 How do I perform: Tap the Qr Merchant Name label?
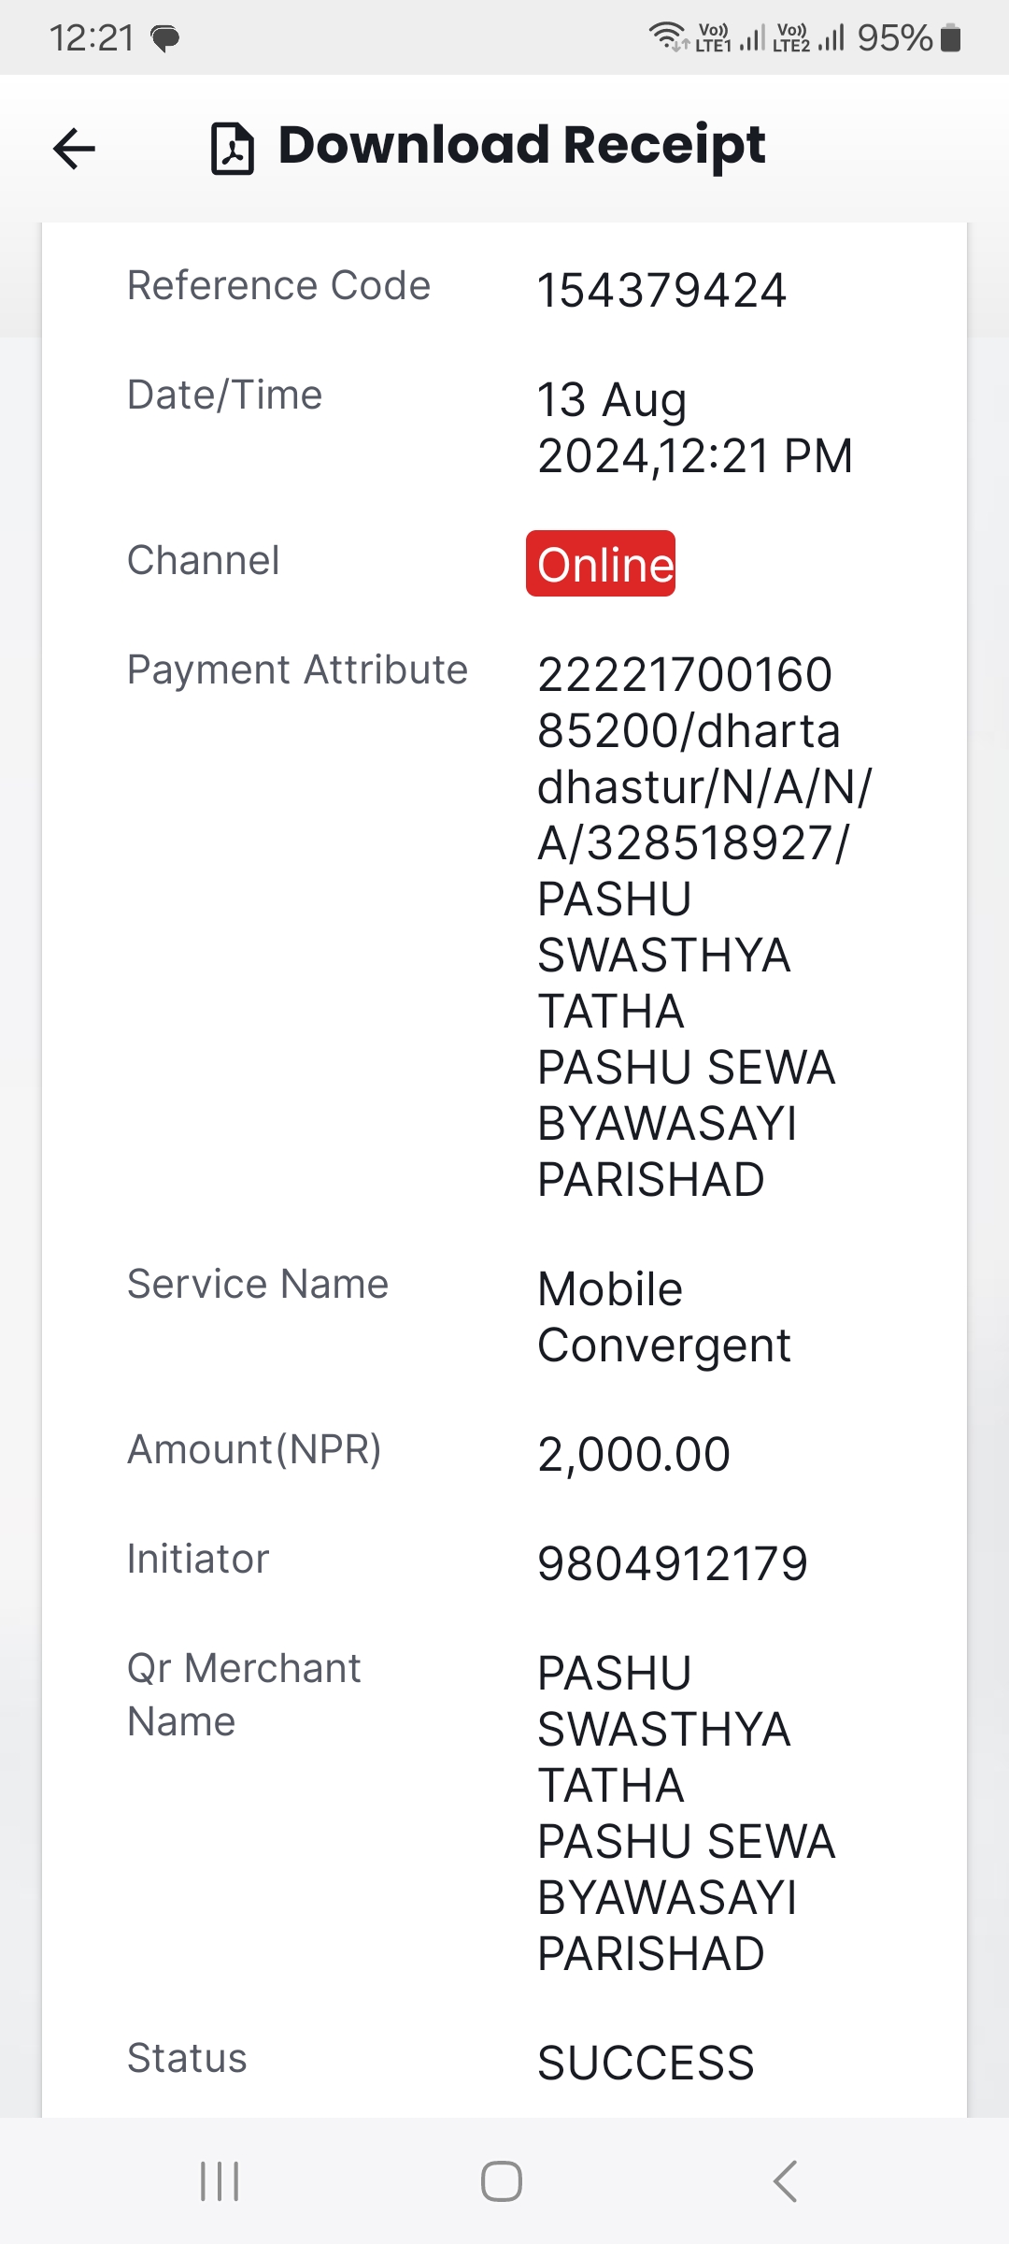(x=244, y=1695)
